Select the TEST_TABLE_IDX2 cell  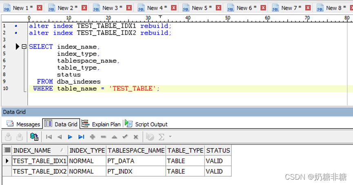(40, 171)
